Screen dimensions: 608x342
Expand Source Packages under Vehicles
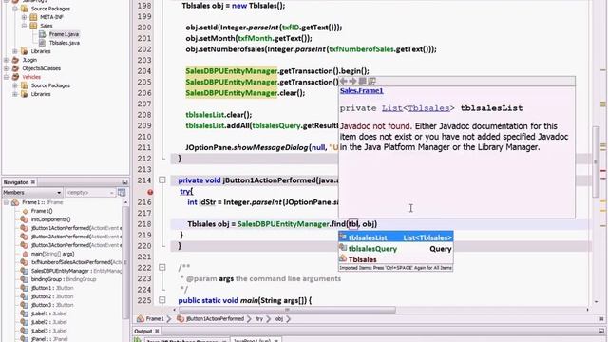point(15,85)
